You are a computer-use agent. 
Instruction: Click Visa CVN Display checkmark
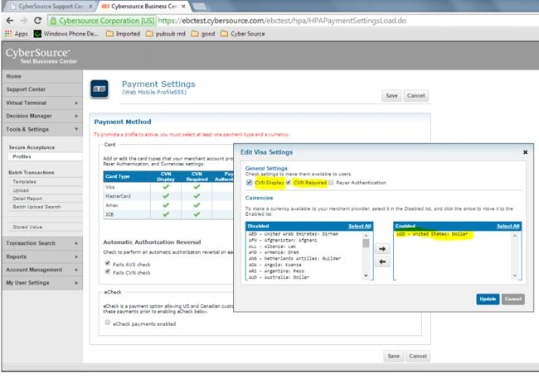pyautogui.click(x=166, y=187)
